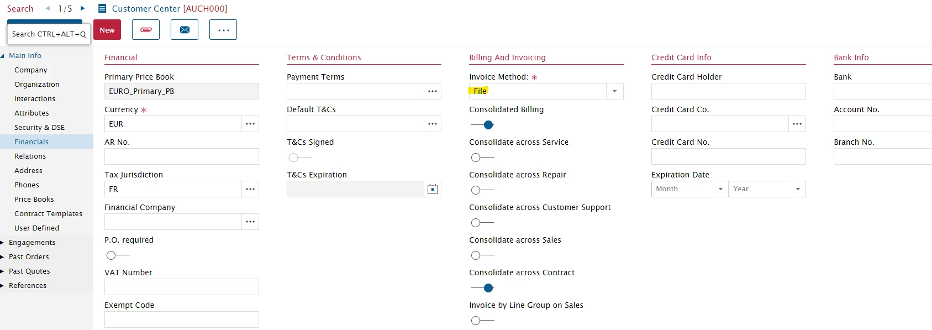Open the T&Cs Expiration calendar picker
Screen dimensions: 932x330
[x=433, y=189]
